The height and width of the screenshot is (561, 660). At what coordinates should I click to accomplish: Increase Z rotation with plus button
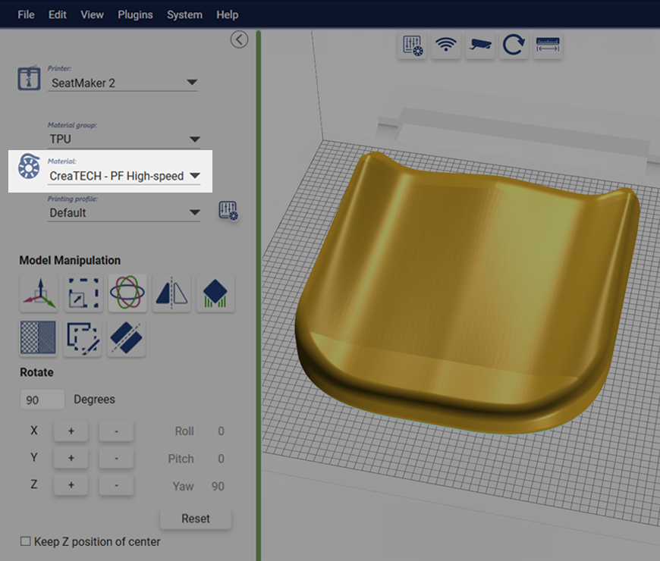(71, 485)
